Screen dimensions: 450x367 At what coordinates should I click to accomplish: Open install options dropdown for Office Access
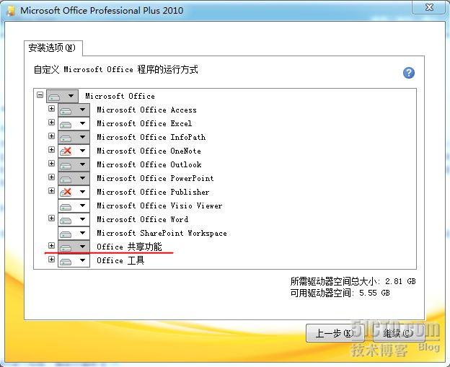[x=74, y=110]
